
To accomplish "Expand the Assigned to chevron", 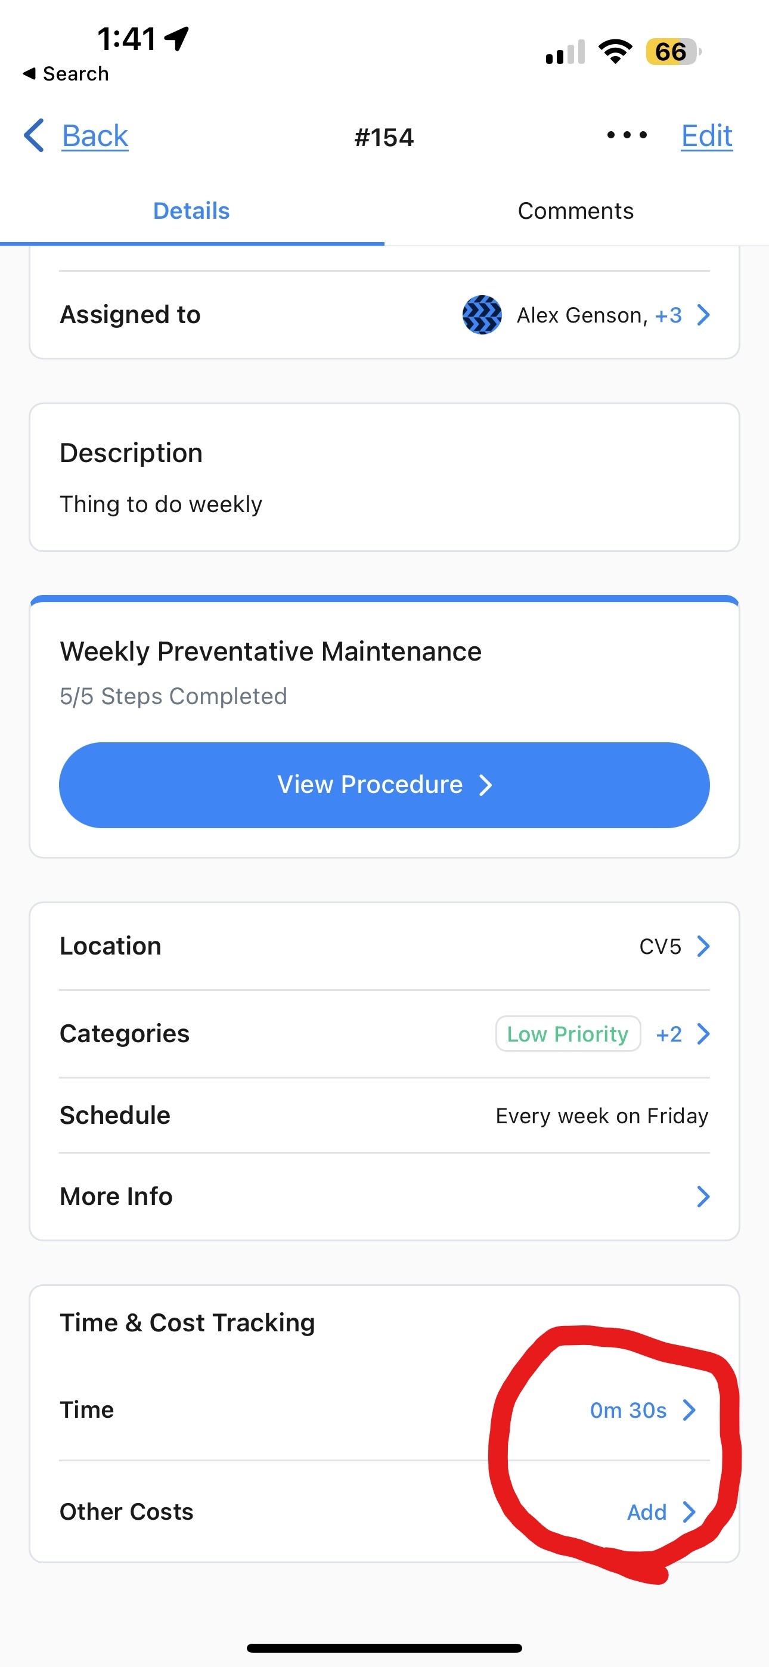I will (x=703, y=315).
